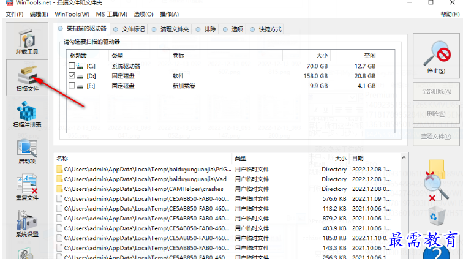Click the 158.0 GB size value
Viewport: 463px width, 259px height.
pos(315,76)
